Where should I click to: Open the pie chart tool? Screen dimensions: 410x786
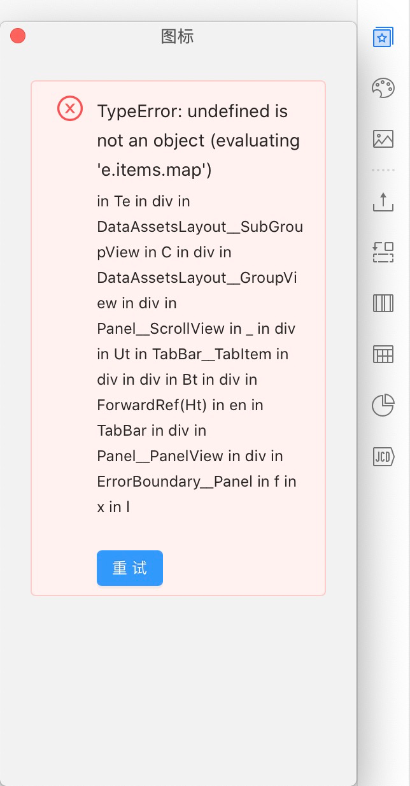coord(383,404)
